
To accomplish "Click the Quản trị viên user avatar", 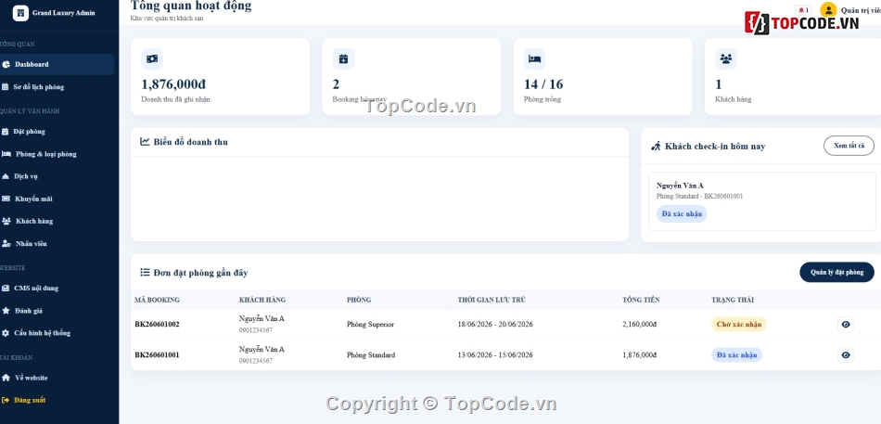I will coord(828,10).
